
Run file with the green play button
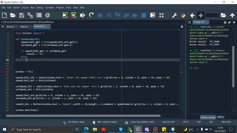pos(56,15)
